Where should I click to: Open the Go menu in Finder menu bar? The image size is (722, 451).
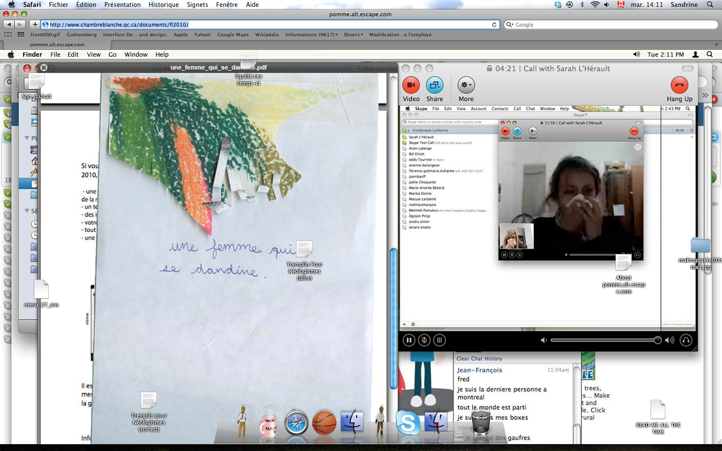pos(113,55)
